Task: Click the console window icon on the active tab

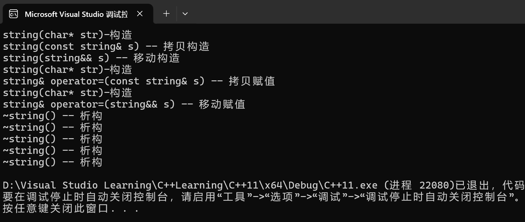Action: coord(13,14)
